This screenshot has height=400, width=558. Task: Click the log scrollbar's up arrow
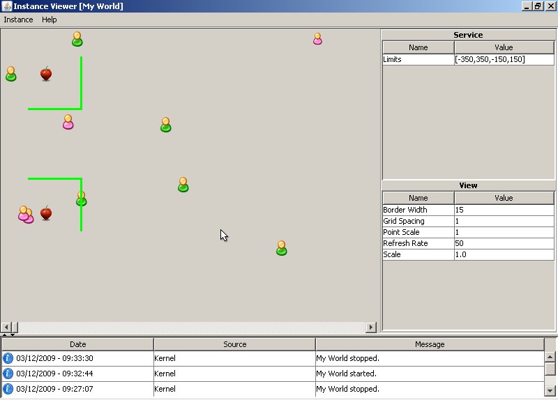click(x=550, y=356)
